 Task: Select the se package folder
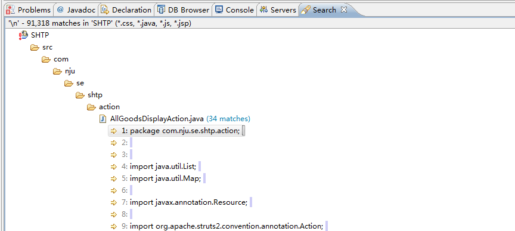coord(80,83)
